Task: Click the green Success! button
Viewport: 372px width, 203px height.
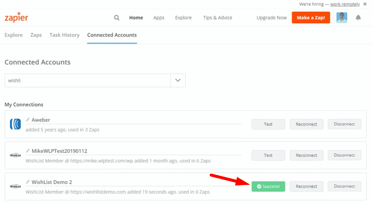Action: 268,187
